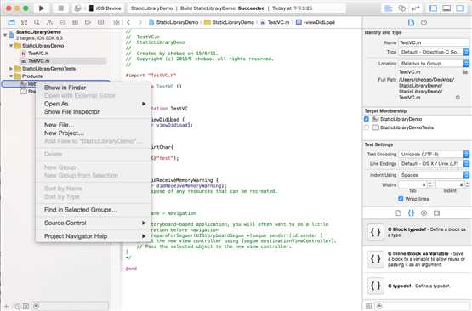Image resolution: width=472 pixels, height=311 pixels.
Task: Show the file template library
Action: (398, 213)
